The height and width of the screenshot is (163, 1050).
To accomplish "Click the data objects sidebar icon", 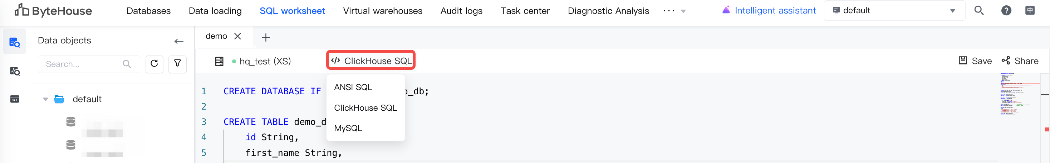I will (x=15, y=42).
